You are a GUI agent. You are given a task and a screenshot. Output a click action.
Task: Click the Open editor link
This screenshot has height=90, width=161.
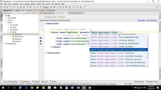point(141,20)
